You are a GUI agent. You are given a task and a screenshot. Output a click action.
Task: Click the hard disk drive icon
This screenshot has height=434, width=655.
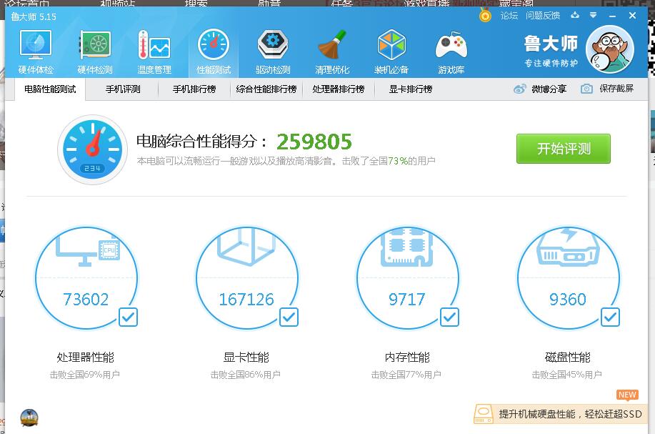coord(568,247)
